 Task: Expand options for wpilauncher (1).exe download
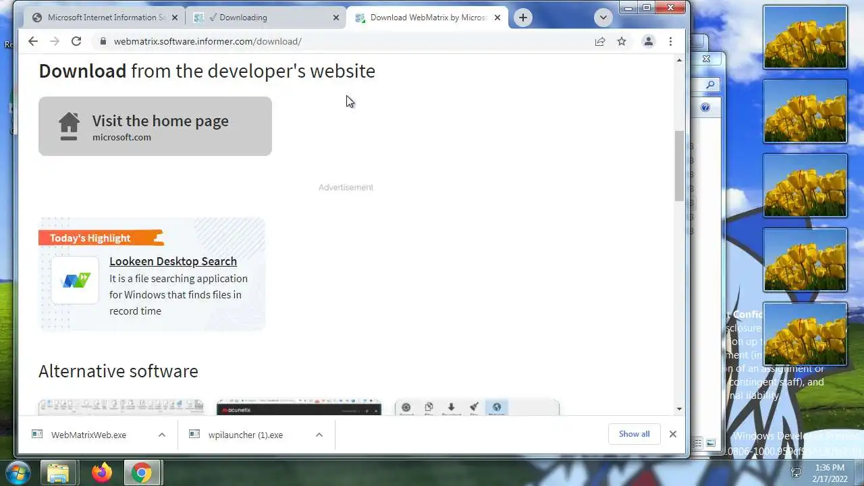[319, 435]
